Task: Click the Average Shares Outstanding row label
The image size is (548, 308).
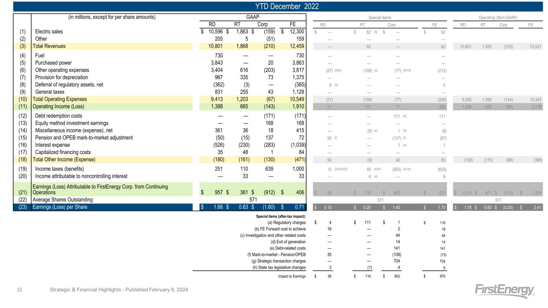Action: point(63,199)
